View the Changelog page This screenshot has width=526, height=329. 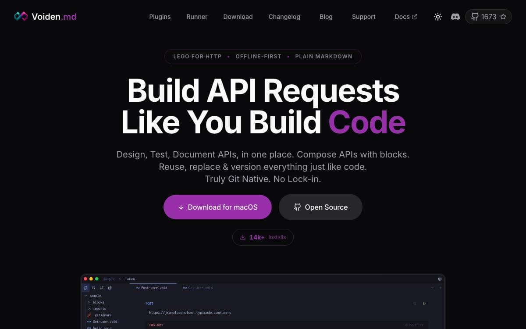pyautogui.click(x=284, y=17)
